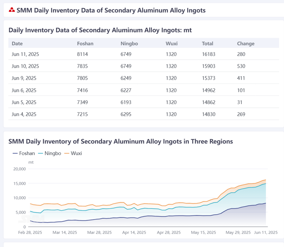Click the Total column header
The width and height of the screenshot is (284, 247).
point(207,43)
